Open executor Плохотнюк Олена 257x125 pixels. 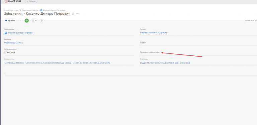(33, 63)
